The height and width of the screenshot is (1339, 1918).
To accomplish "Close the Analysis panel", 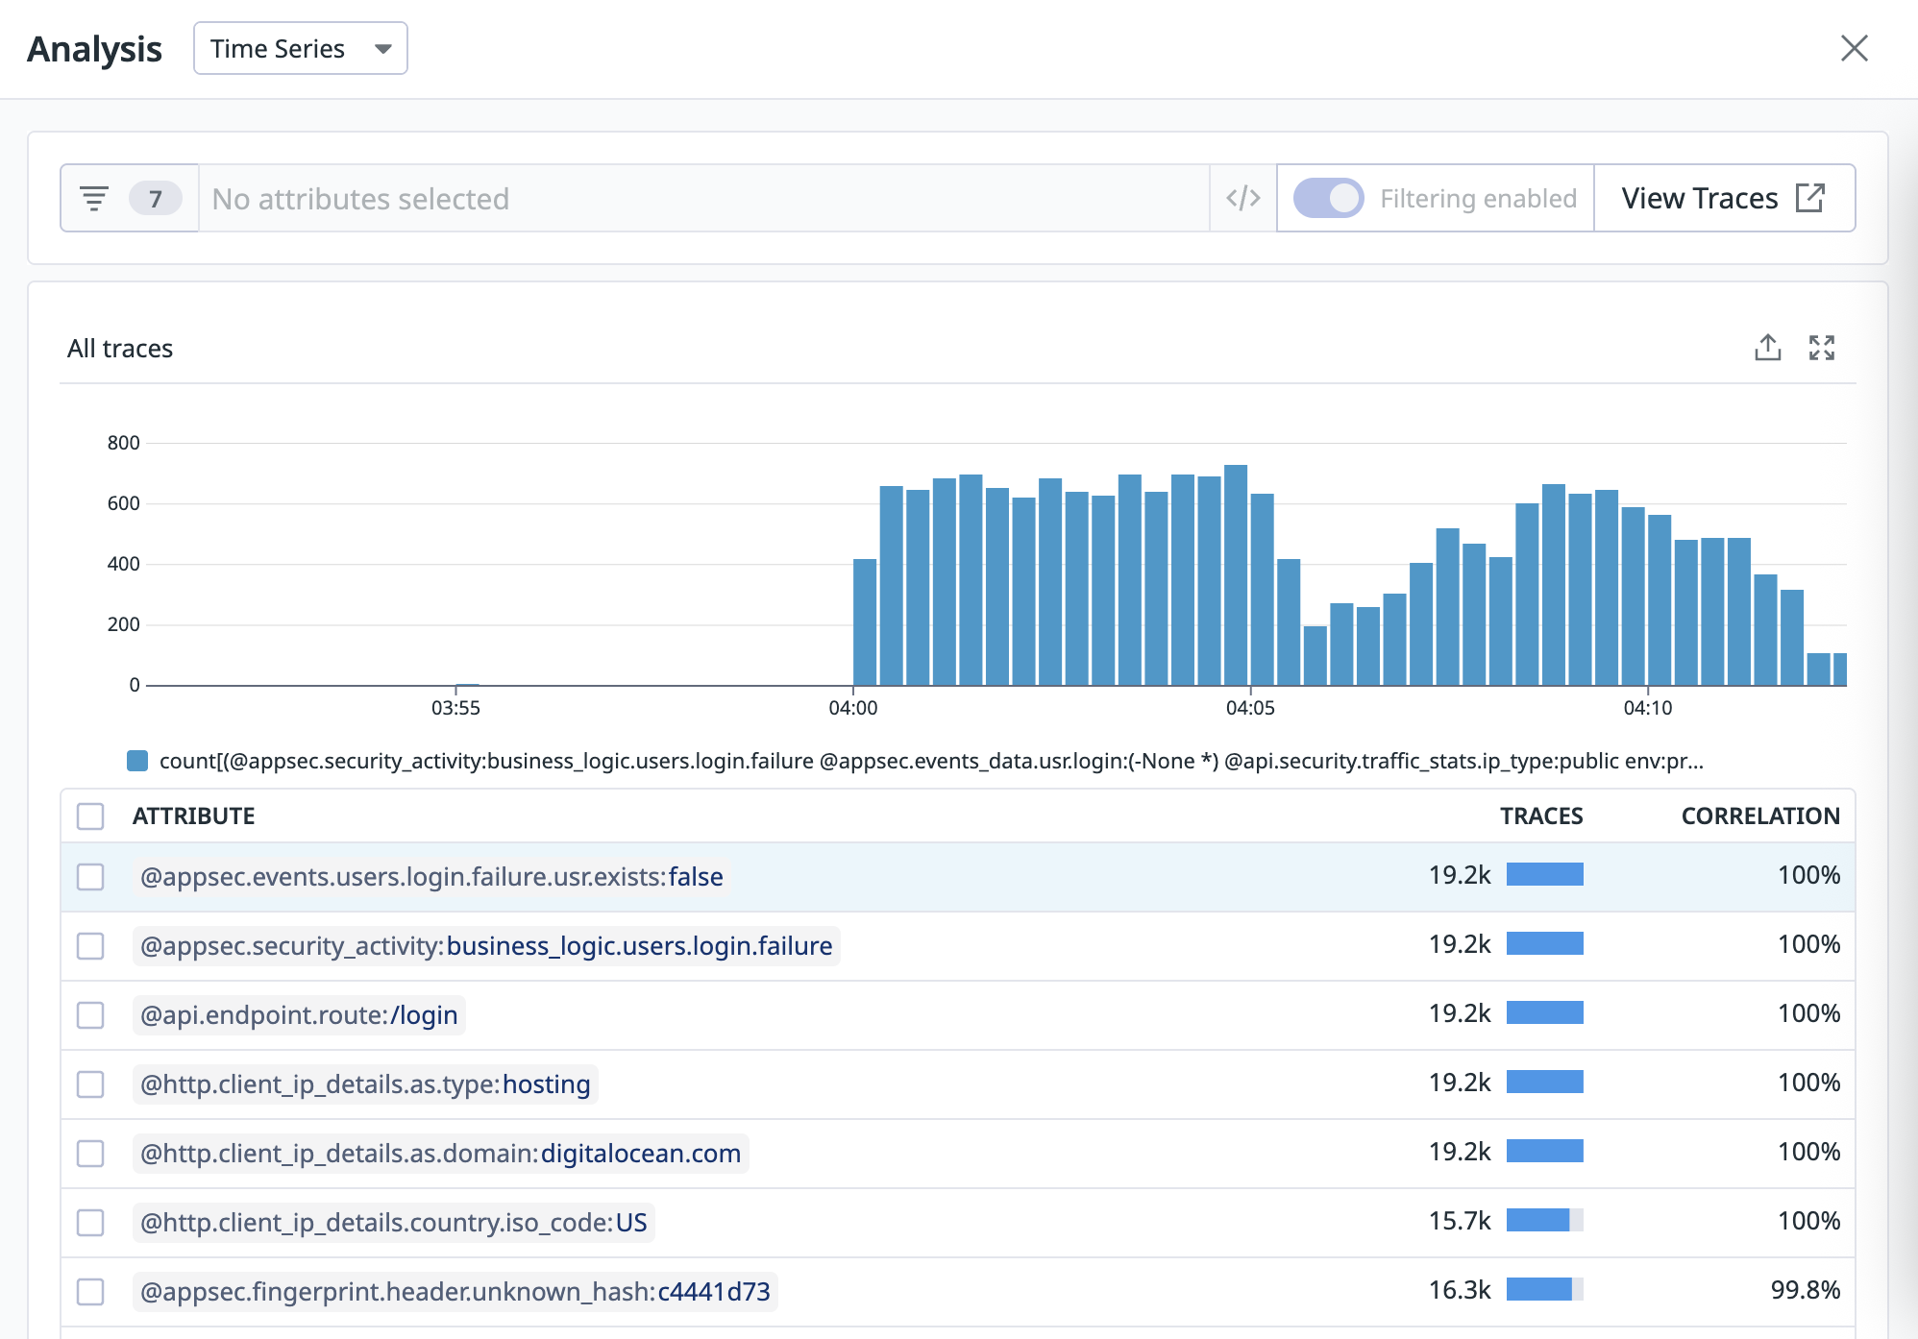I will coord(1854,48).
